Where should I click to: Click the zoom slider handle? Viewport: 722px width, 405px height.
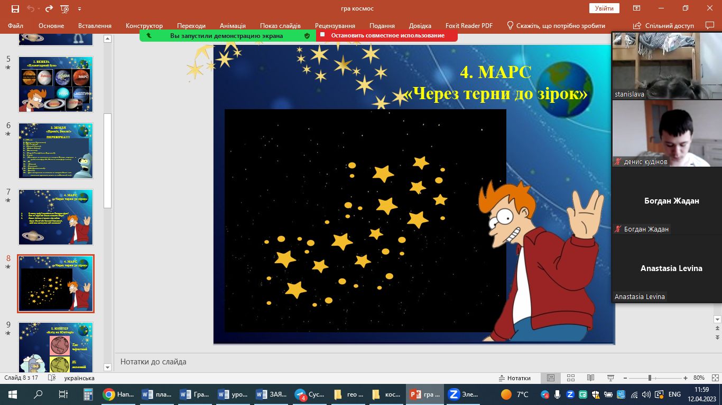(650, 378)
